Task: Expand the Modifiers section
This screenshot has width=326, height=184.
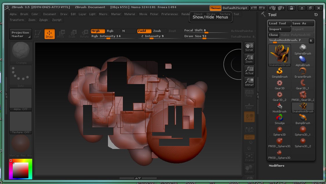Action: coord(277,165)
